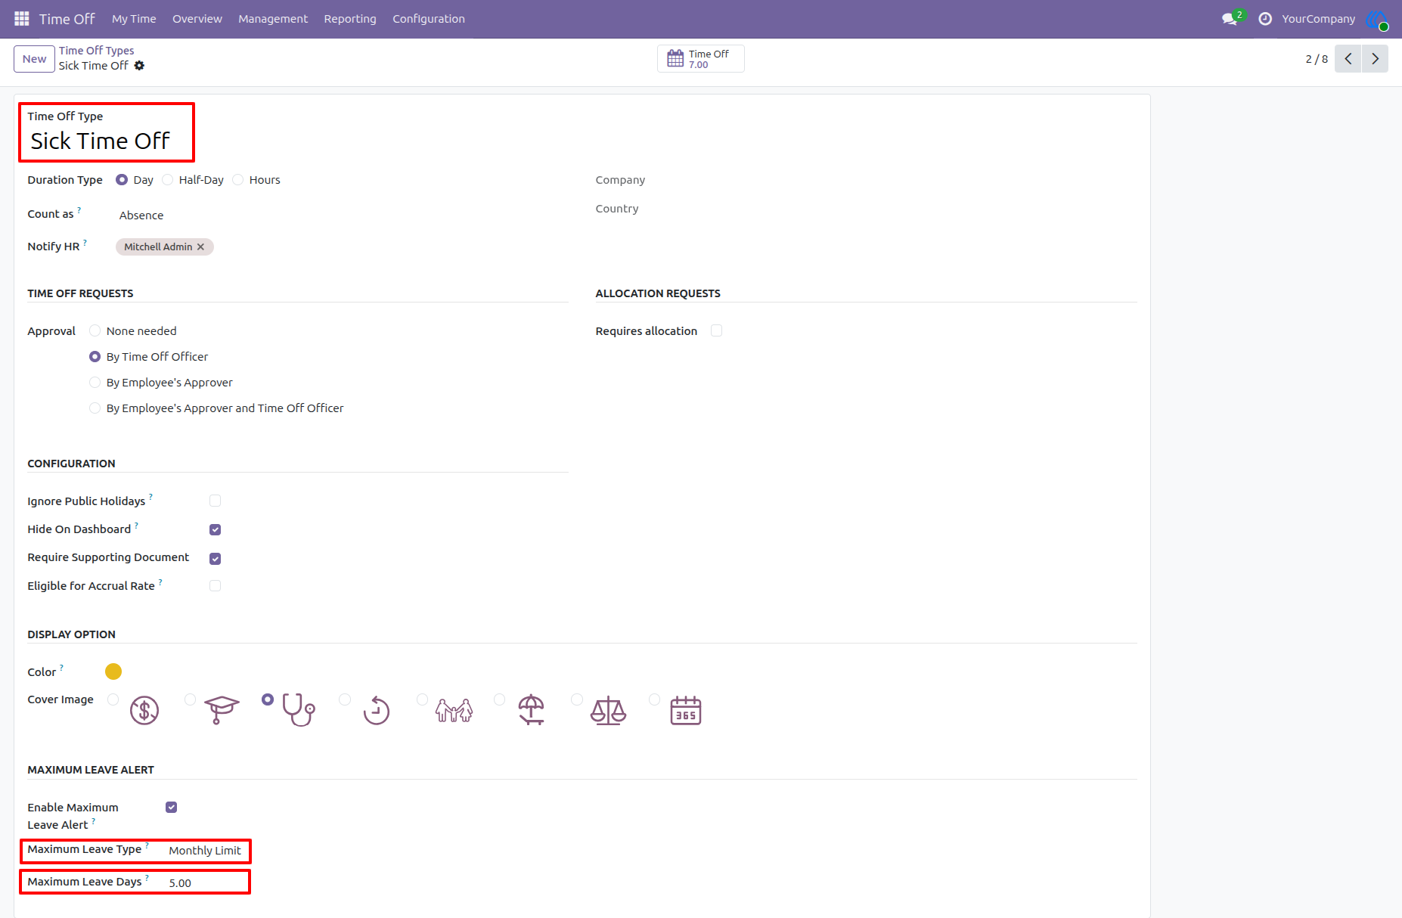Viewport: 1402px width, 918px height.
Task: Go back to Time Off Types breadcrumb
Action: (x=97, y=51)
